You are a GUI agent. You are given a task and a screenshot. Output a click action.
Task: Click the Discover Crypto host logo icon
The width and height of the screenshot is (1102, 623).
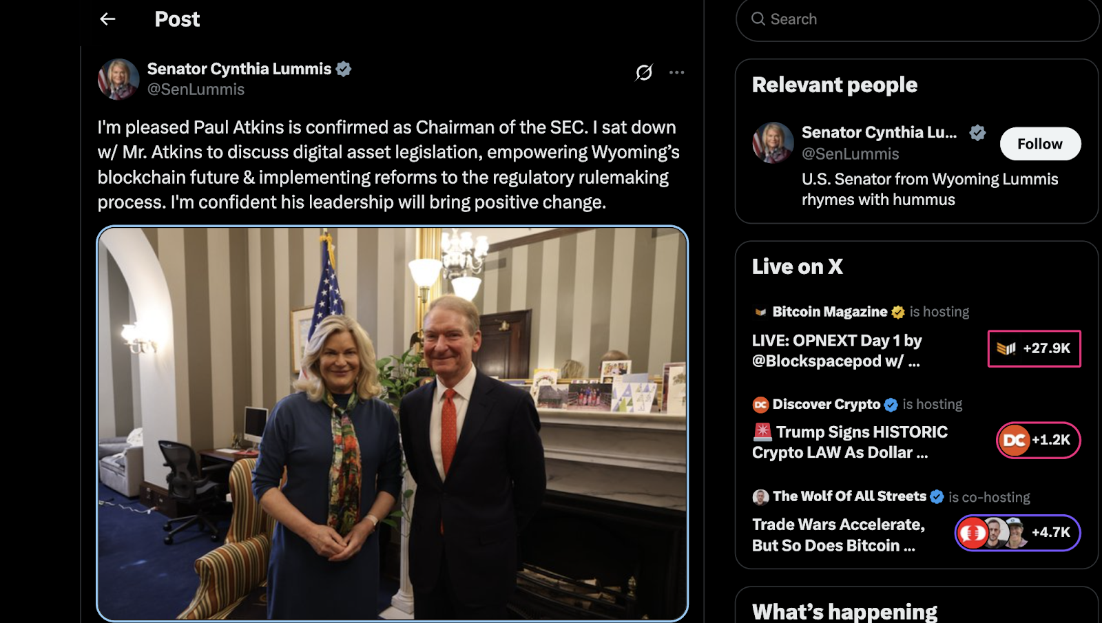coord(760,405)
